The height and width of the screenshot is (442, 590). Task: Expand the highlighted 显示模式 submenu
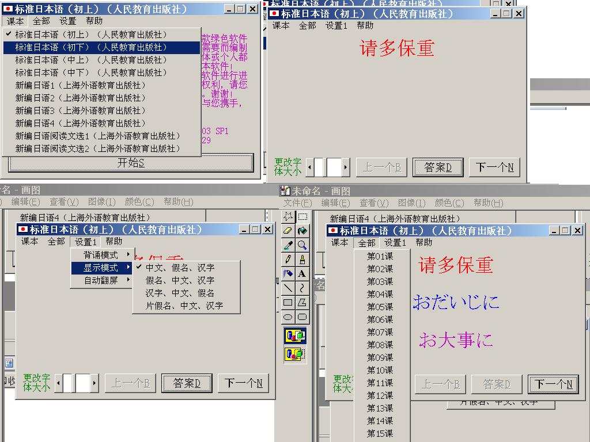click(101, 268)
